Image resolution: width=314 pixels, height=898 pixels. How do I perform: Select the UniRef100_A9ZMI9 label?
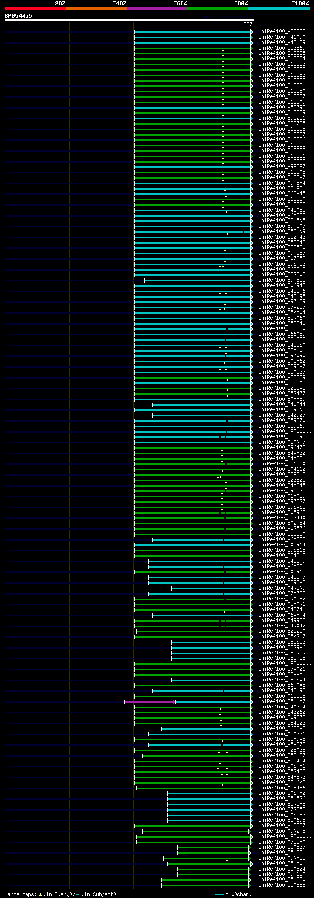pyautogui.click(x=282, y=302)
